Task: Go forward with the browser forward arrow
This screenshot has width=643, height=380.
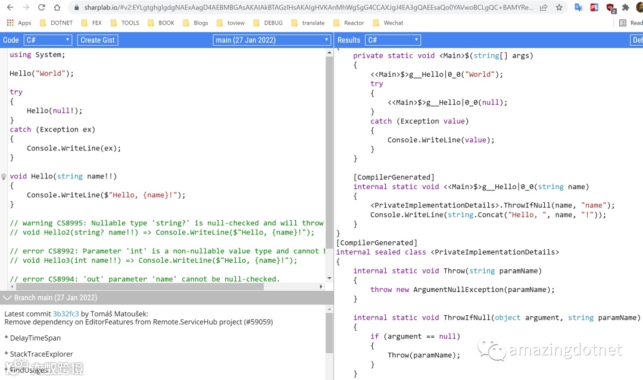Action: (x=26, y=7)
